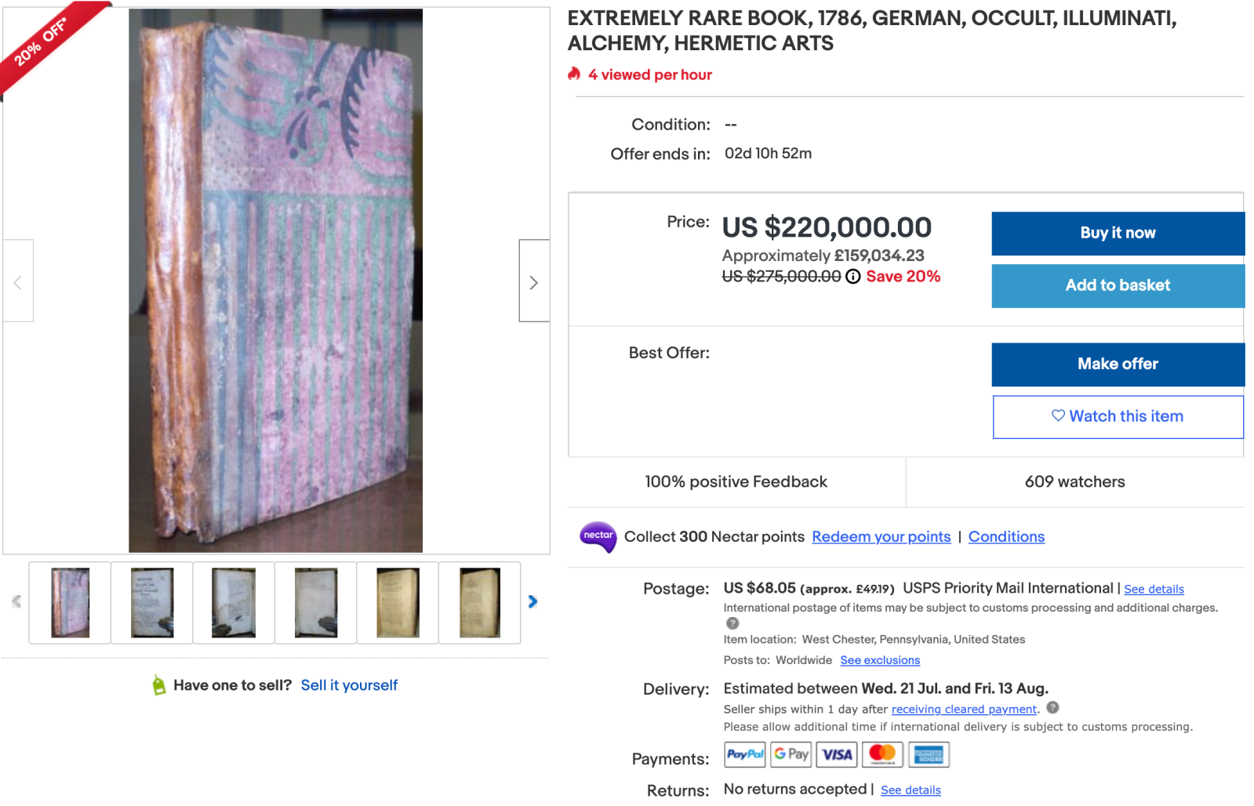Toggle Watch this item
1254x806 pixels.
(1118, 416)
